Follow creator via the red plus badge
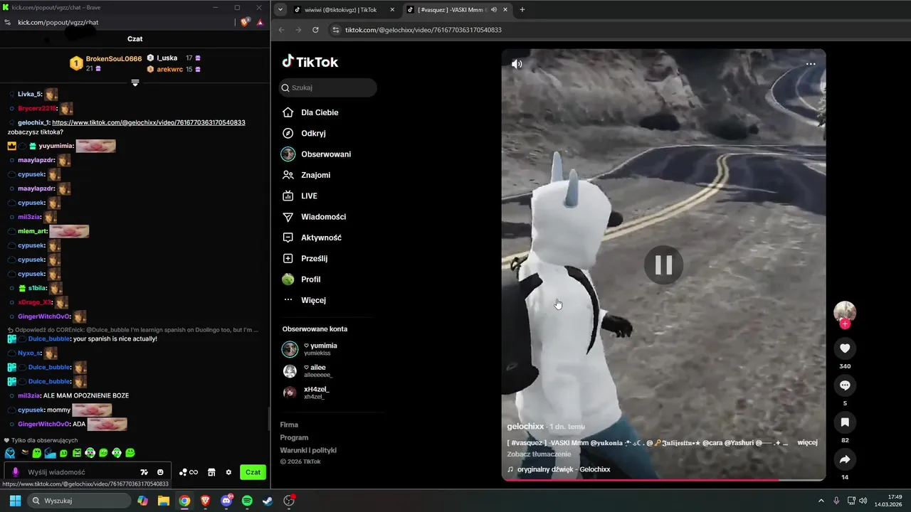This screenshot has height=512, width=911. (845, 324)
